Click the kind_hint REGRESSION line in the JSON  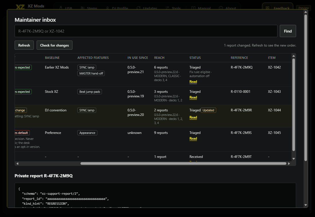point(46,204)
